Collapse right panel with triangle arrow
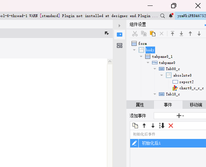 point(120,26)
